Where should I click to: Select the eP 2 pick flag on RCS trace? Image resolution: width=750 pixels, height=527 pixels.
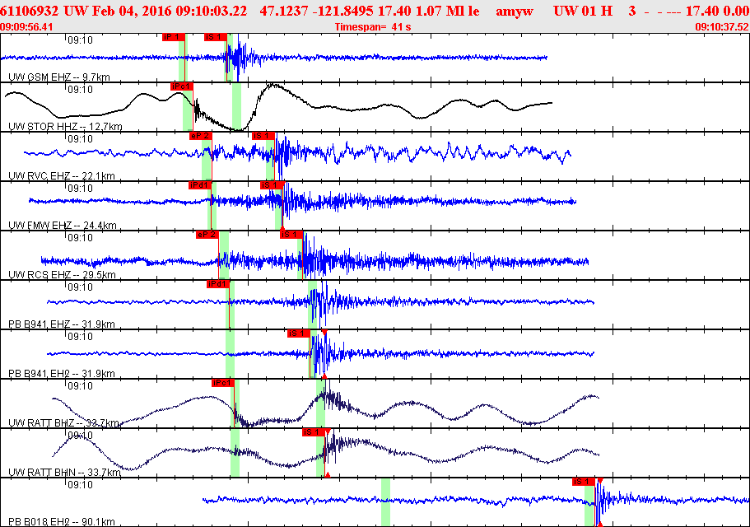[x=207, y=235]
